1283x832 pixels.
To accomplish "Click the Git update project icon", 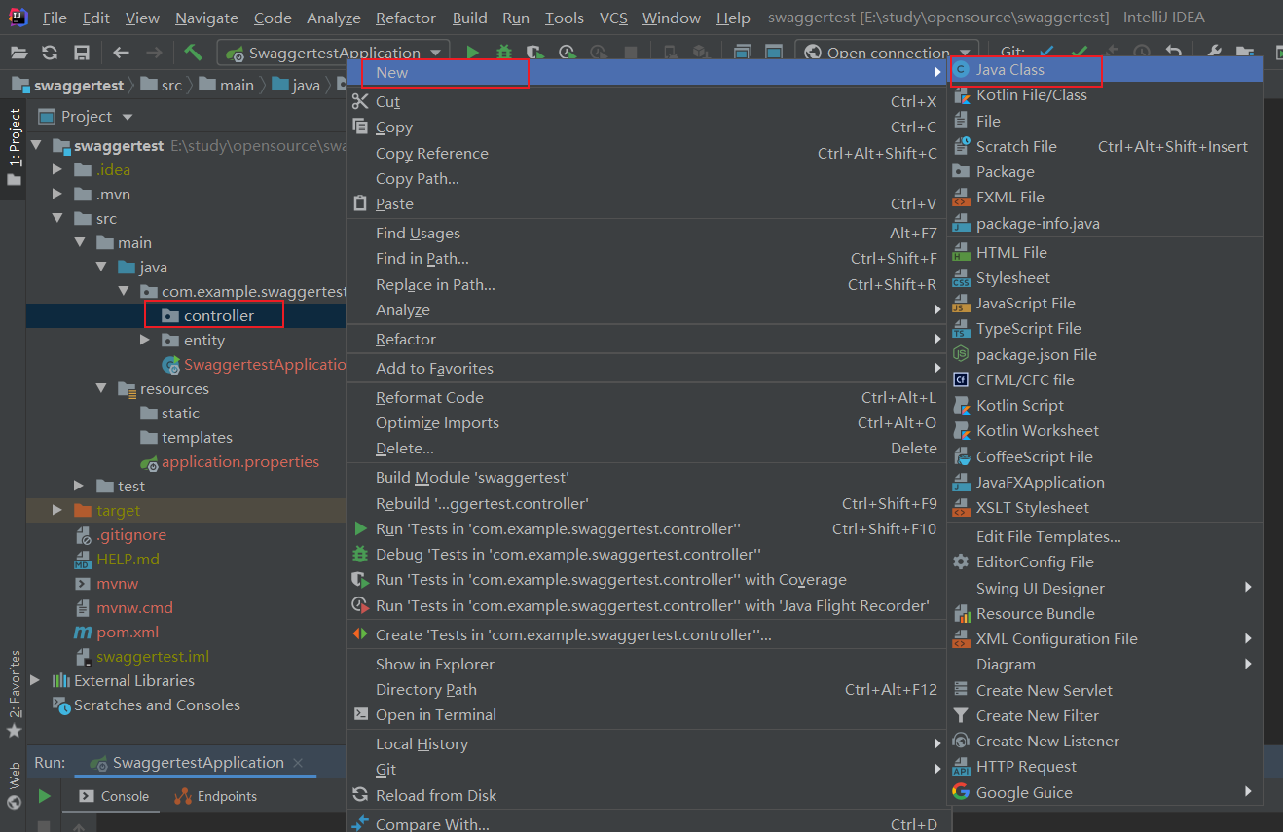I will [1046, 53].
